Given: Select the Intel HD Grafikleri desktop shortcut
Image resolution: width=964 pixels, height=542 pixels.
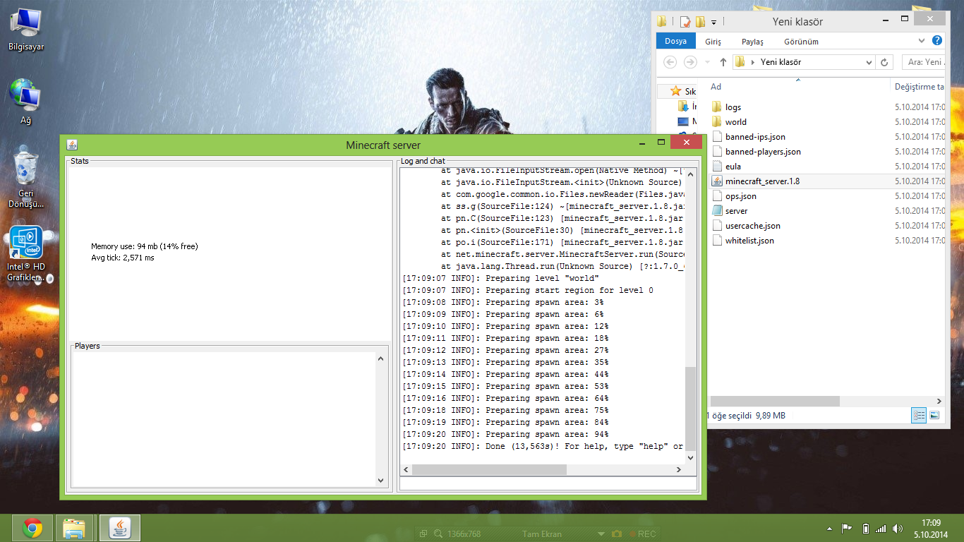Looking at the screenshot, I should tap(26, 254).
